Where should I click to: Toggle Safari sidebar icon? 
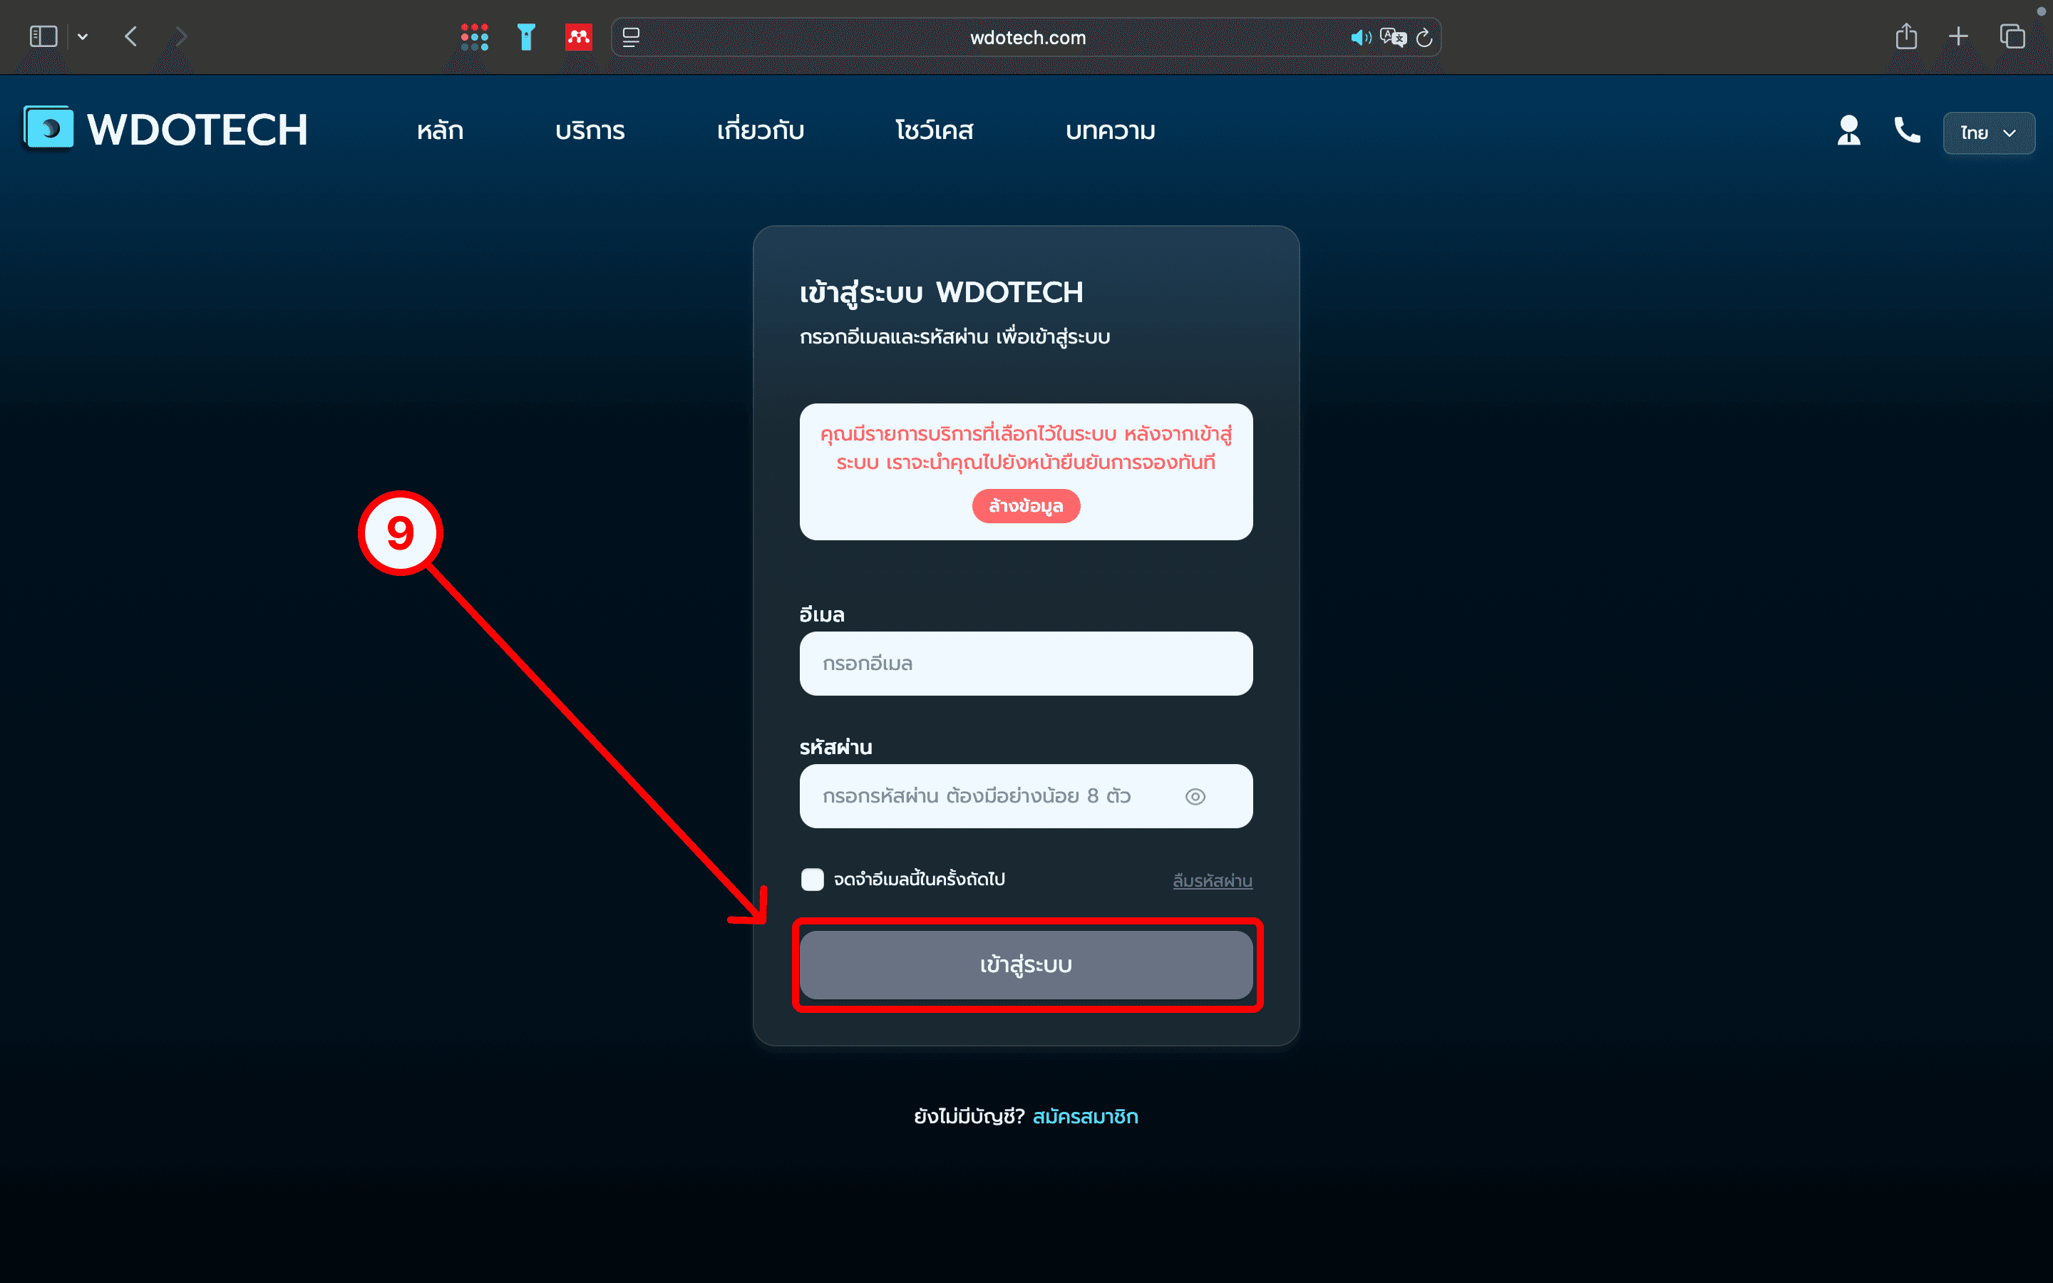pyautogui.click(x=43, y=36)
